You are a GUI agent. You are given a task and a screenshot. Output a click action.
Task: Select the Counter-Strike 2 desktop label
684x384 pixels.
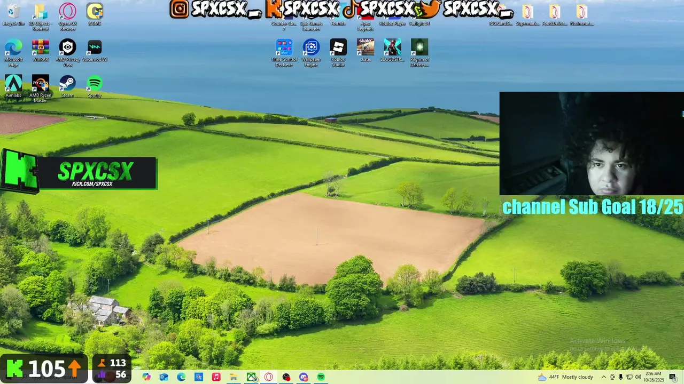click(x=284, y=26)
